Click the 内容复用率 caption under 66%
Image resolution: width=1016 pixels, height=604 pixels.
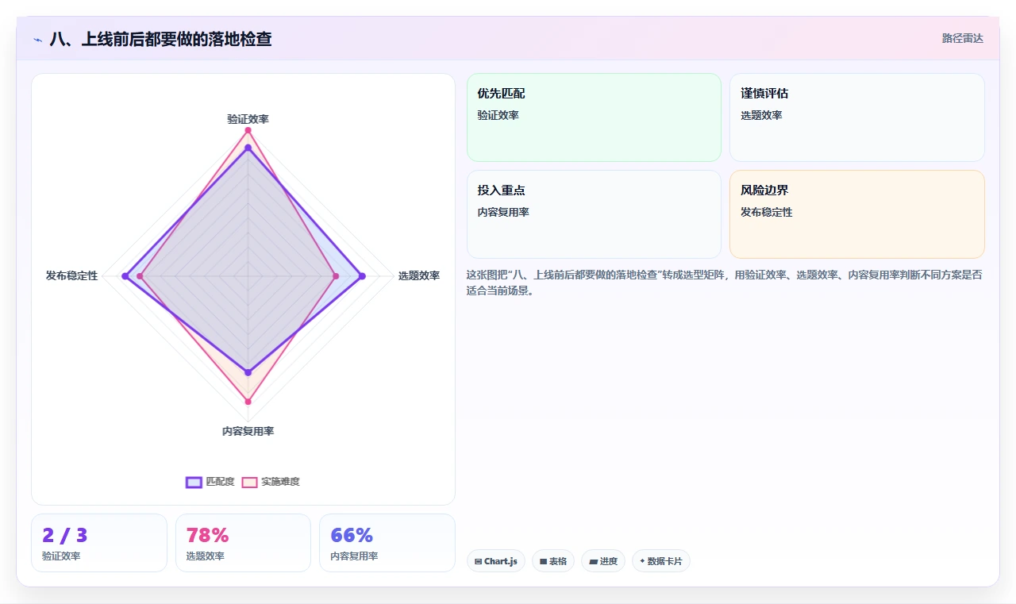click(x=354, y=556)
